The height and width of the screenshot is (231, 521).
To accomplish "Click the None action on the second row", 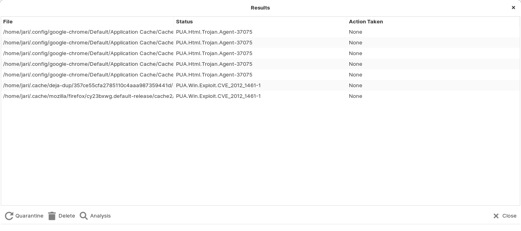I will [355, 43].
